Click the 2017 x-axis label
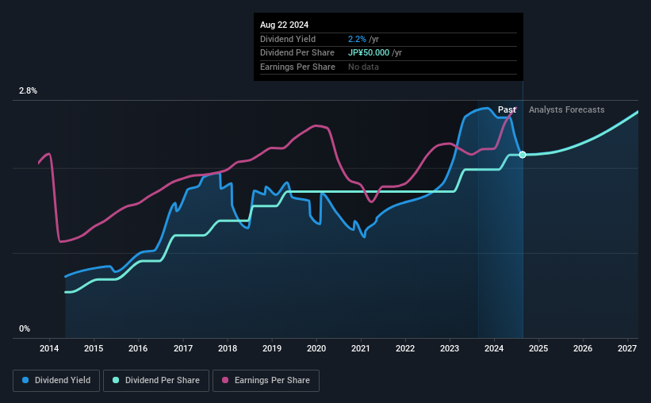The image size is (651, 403). (x=182, y=348)
